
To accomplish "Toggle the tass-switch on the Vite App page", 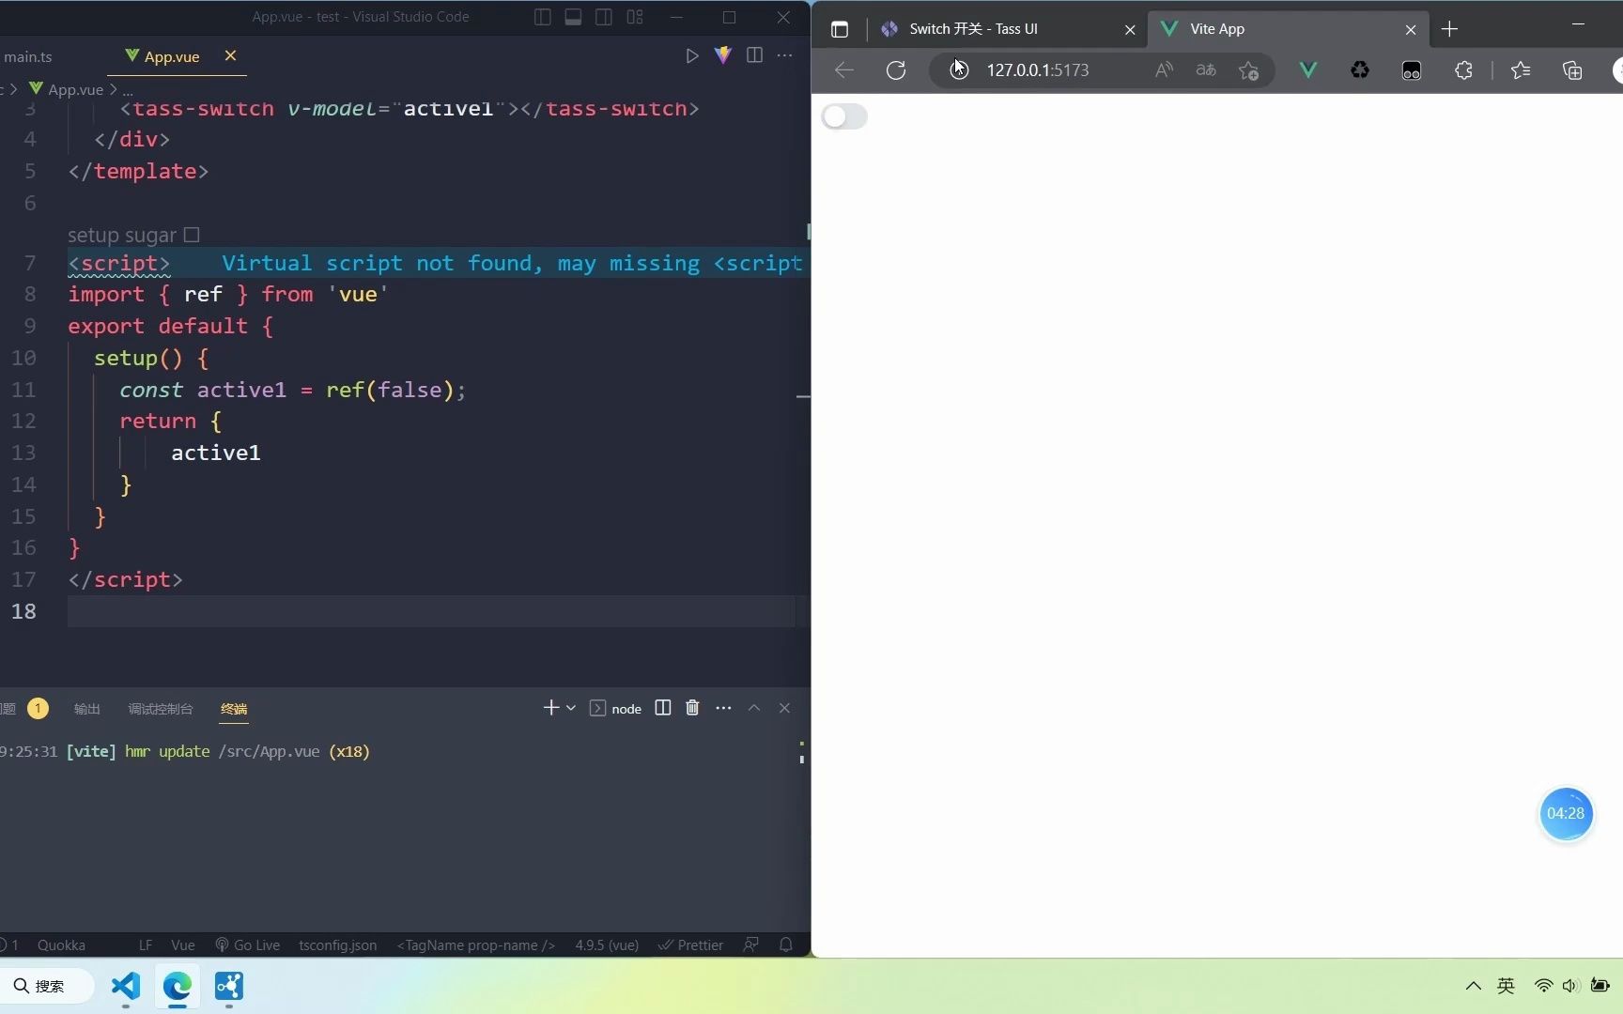I will (844, 116).
